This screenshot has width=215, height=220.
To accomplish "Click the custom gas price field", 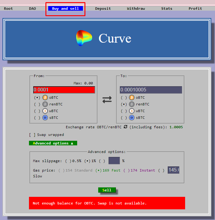I will (x=174, y=170).
